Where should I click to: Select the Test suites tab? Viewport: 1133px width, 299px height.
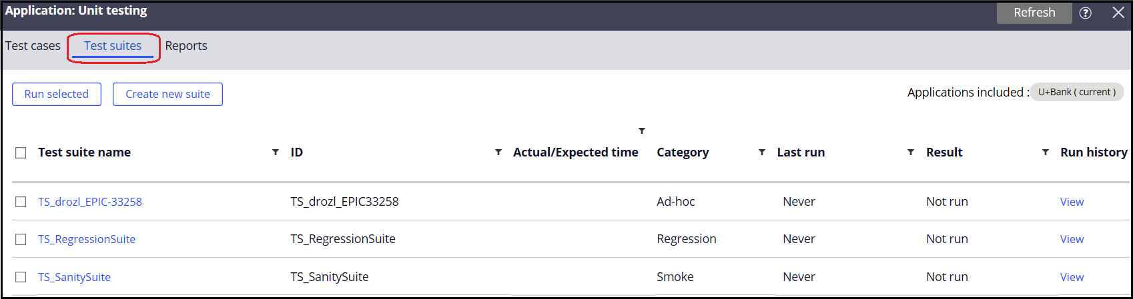pyautogui.click(x=113, y=46)
